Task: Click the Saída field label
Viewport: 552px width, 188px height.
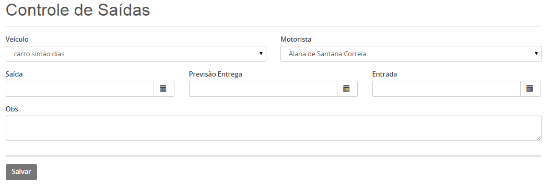Action: point(14,74)
